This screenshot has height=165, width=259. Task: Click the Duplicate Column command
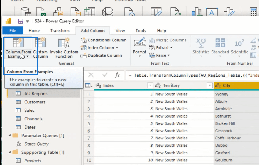[x=101, y=55]
